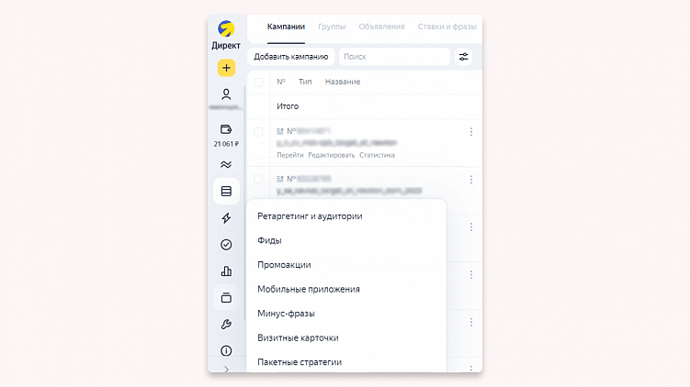The width and height of the screenshot is (690, 387).
Task: Select the second campaign checkbox
Action: (258, 179)
